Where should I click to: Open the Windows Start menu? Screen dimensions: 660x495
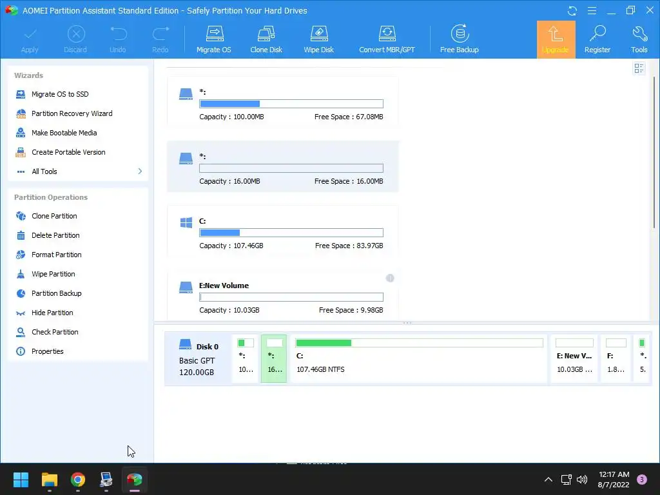pyautogui.click(x=21, y=480)
